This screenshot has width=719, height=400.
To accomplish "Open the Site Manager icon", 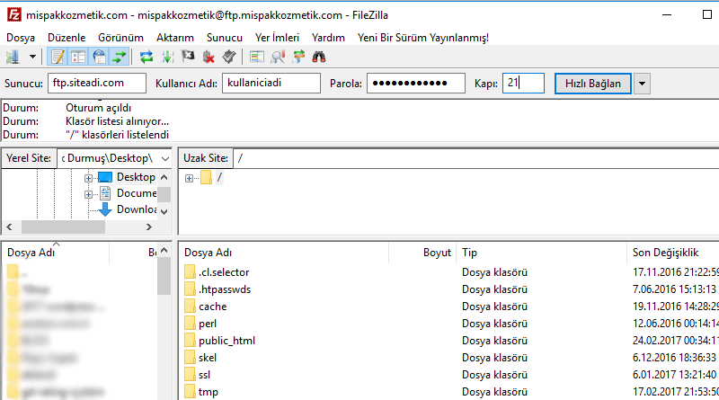I will (13, 57).
